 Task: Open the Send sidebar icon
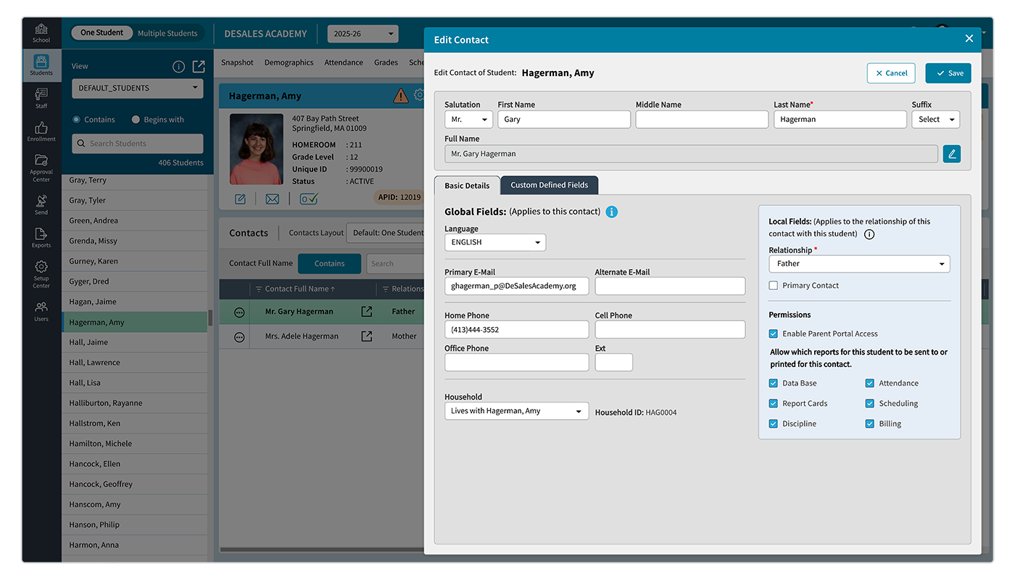(x=41, y=204)
